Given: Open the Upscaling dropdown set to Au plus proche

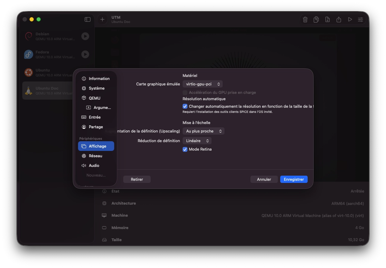Looking at the screenshot, I should [x=203, y=131].
